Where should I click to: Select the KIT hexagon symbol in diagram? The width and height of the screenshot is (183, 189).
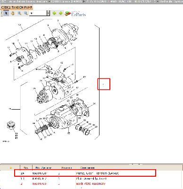(11, 125)
